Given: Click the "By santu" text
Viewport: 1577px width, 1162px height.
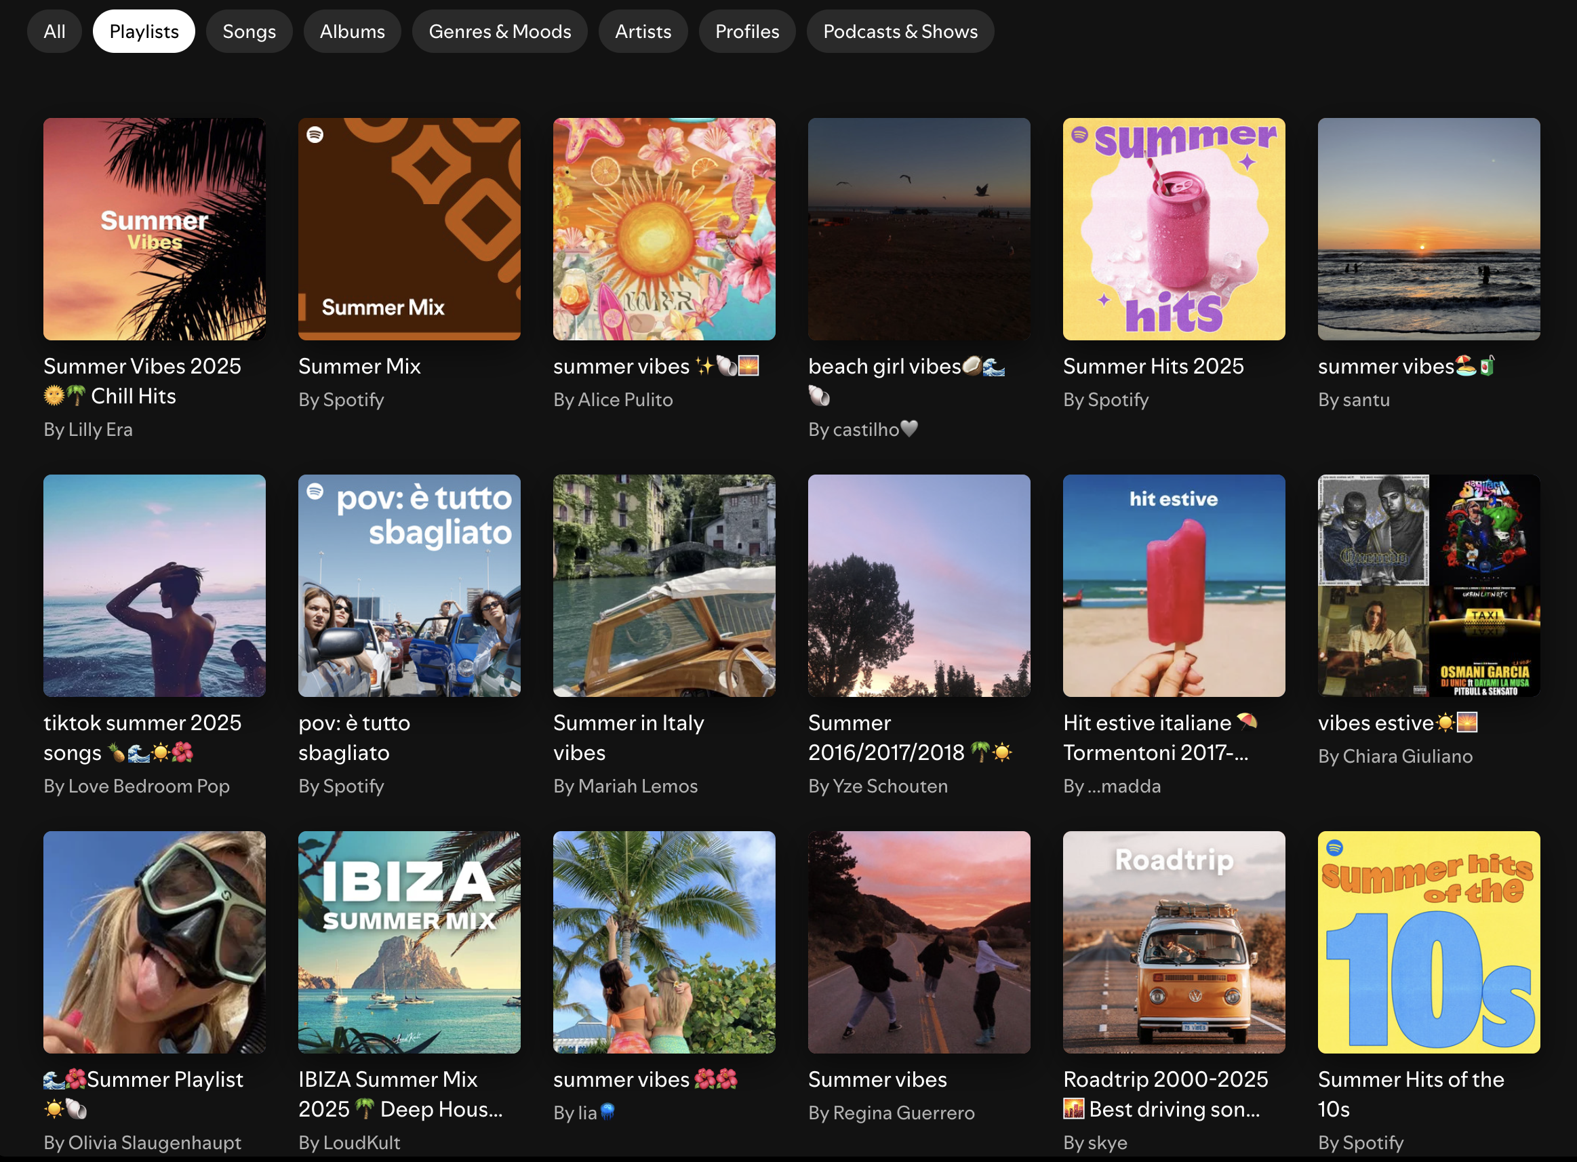Looking at the screenshot, I should pos(1354,399).
